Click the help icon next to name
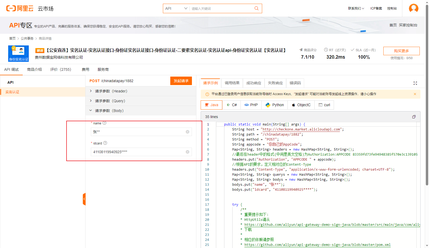The image size is (429, 248). point(104,123)
